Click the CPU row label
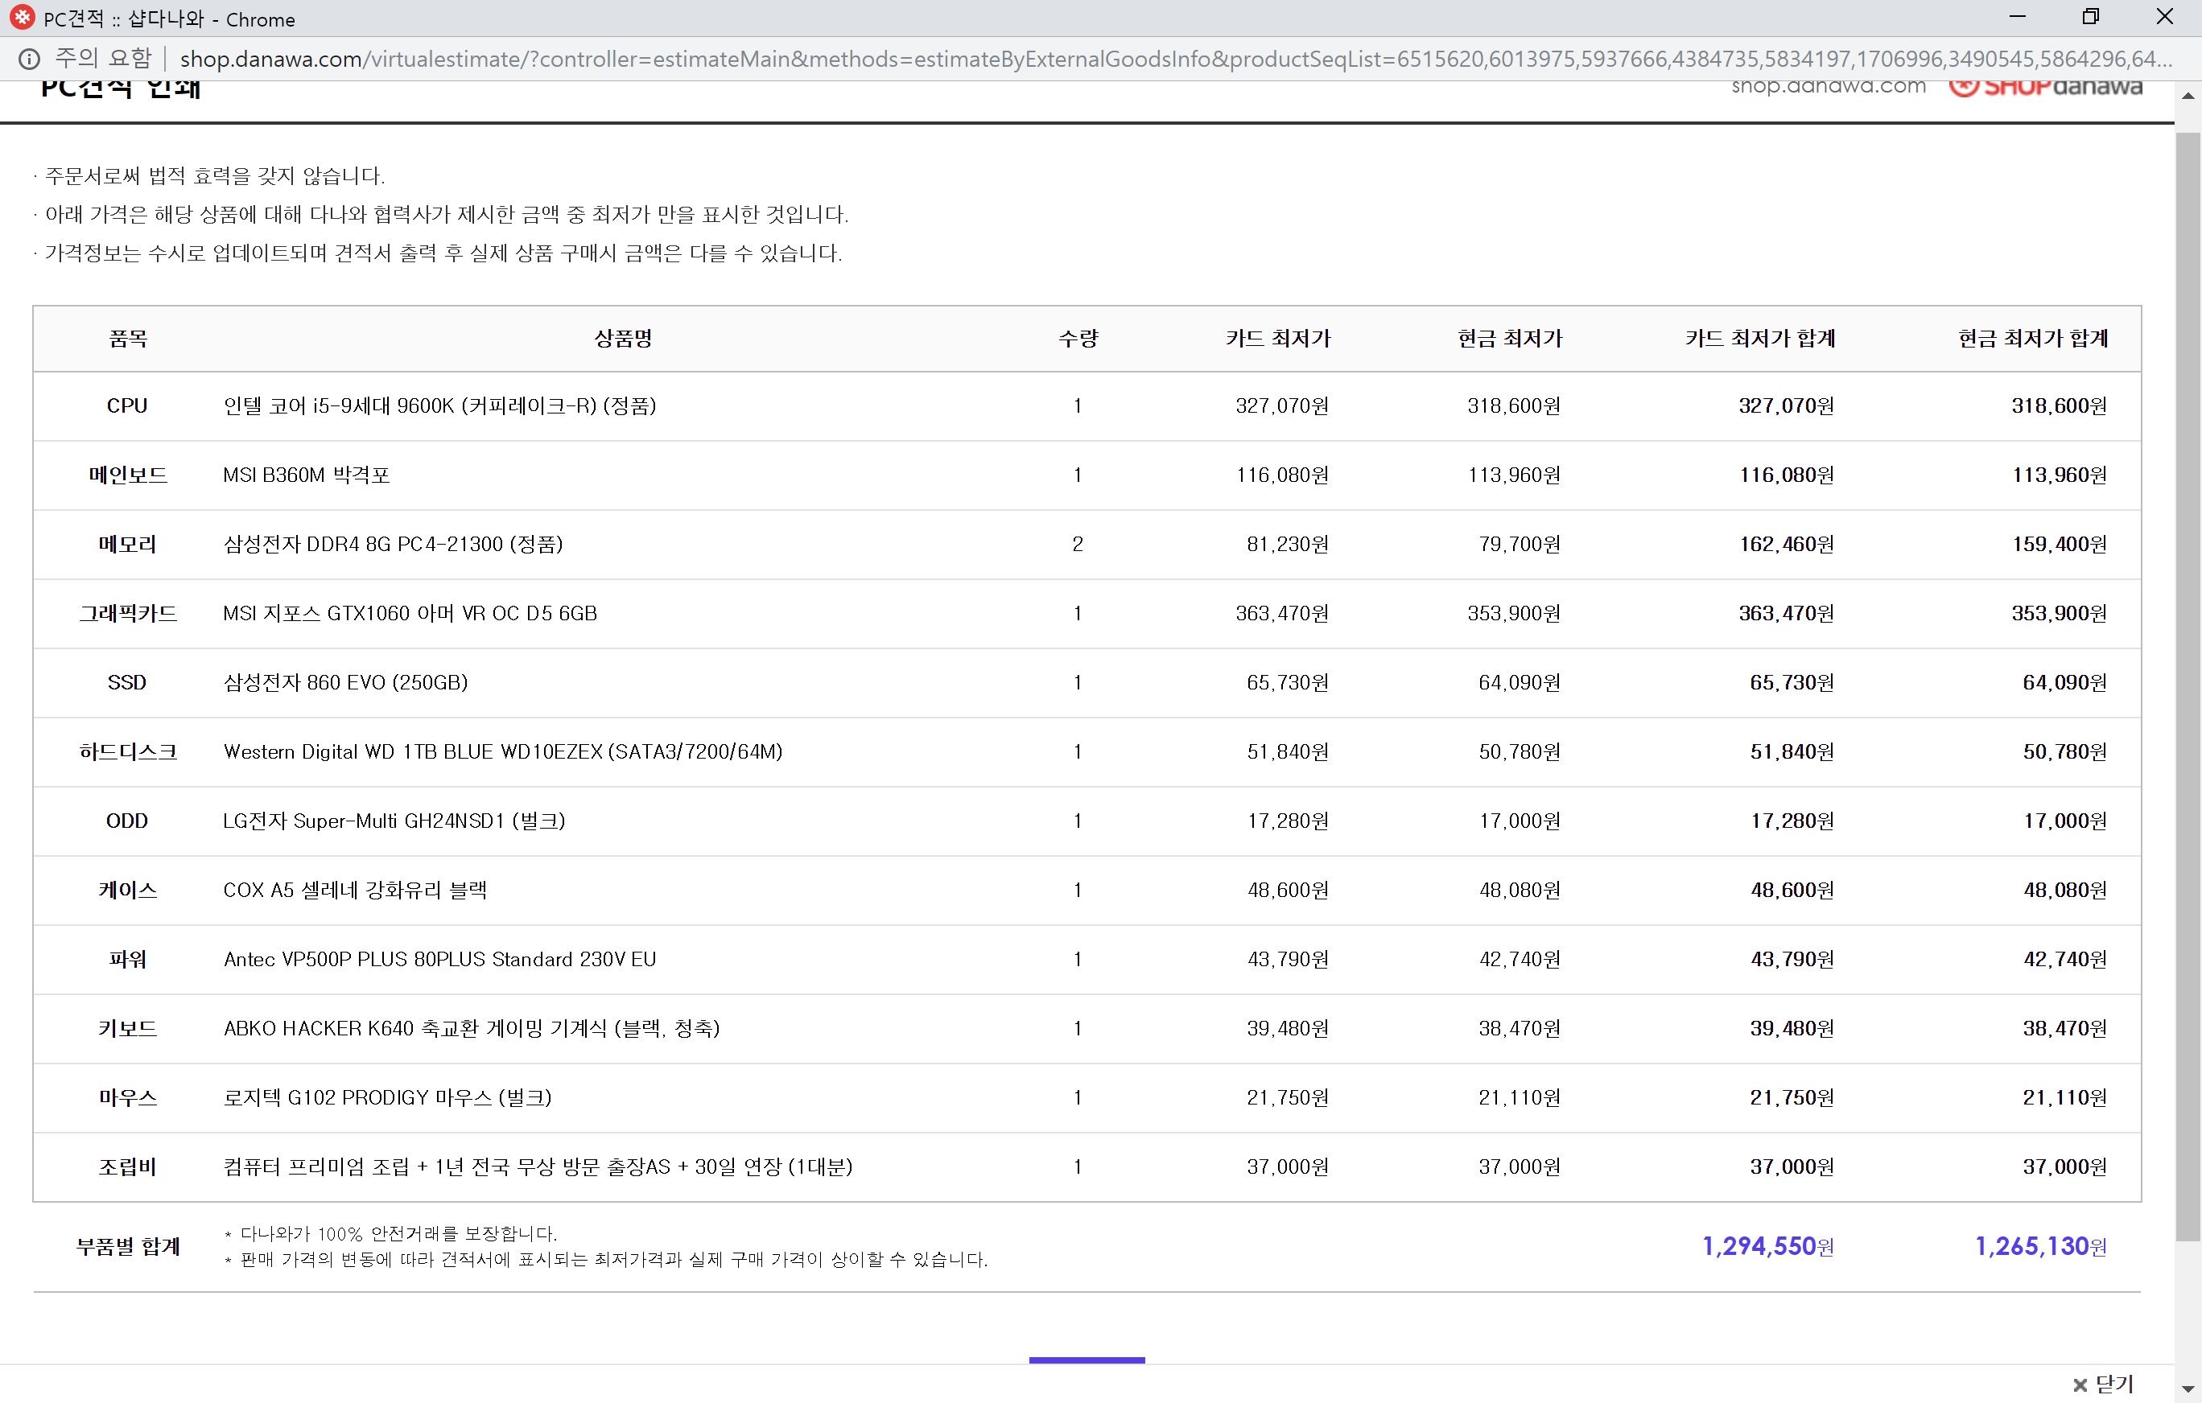This screenshot has height=1403, width=2202. pyautogui.click(x=127, y=405)
